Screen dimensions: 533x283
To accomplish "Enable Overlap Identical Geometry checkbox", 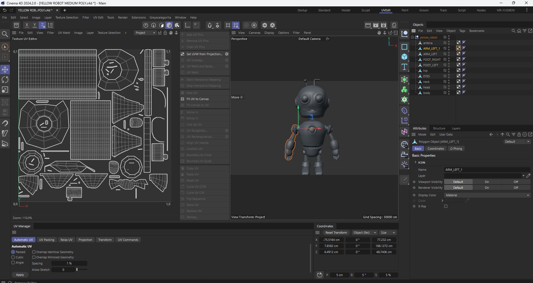I will click(34, 252).
